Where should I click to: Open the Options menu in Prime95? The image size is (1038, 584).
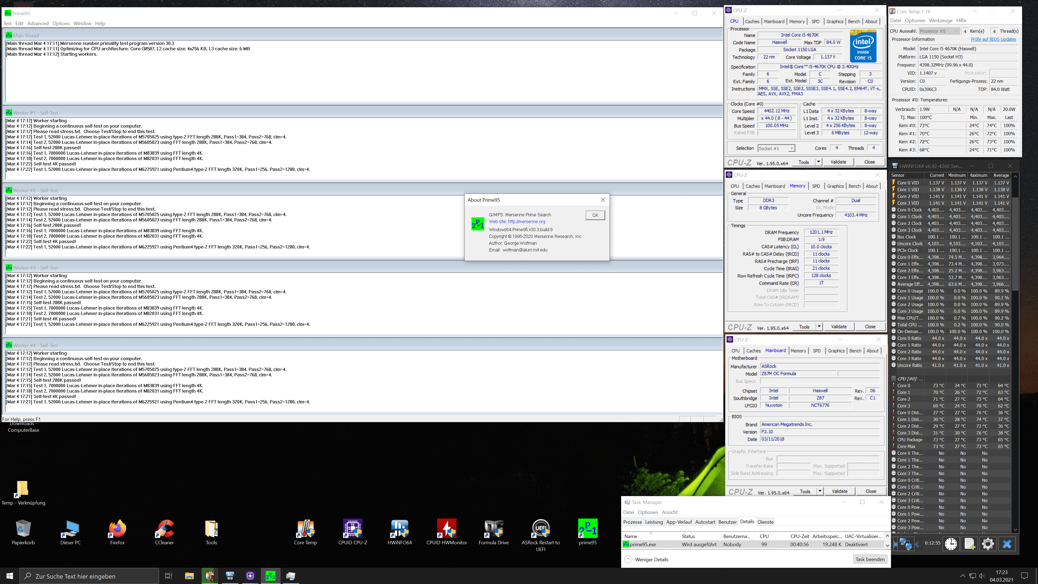61,23
